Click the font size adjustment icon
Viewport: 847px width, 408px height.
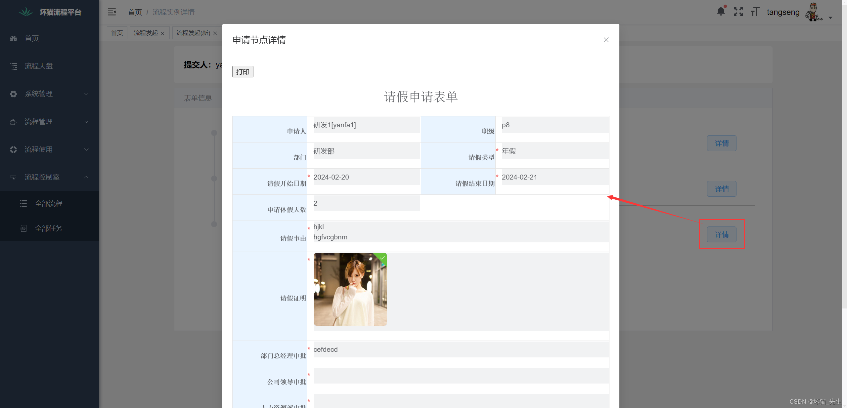pos(755,12)
